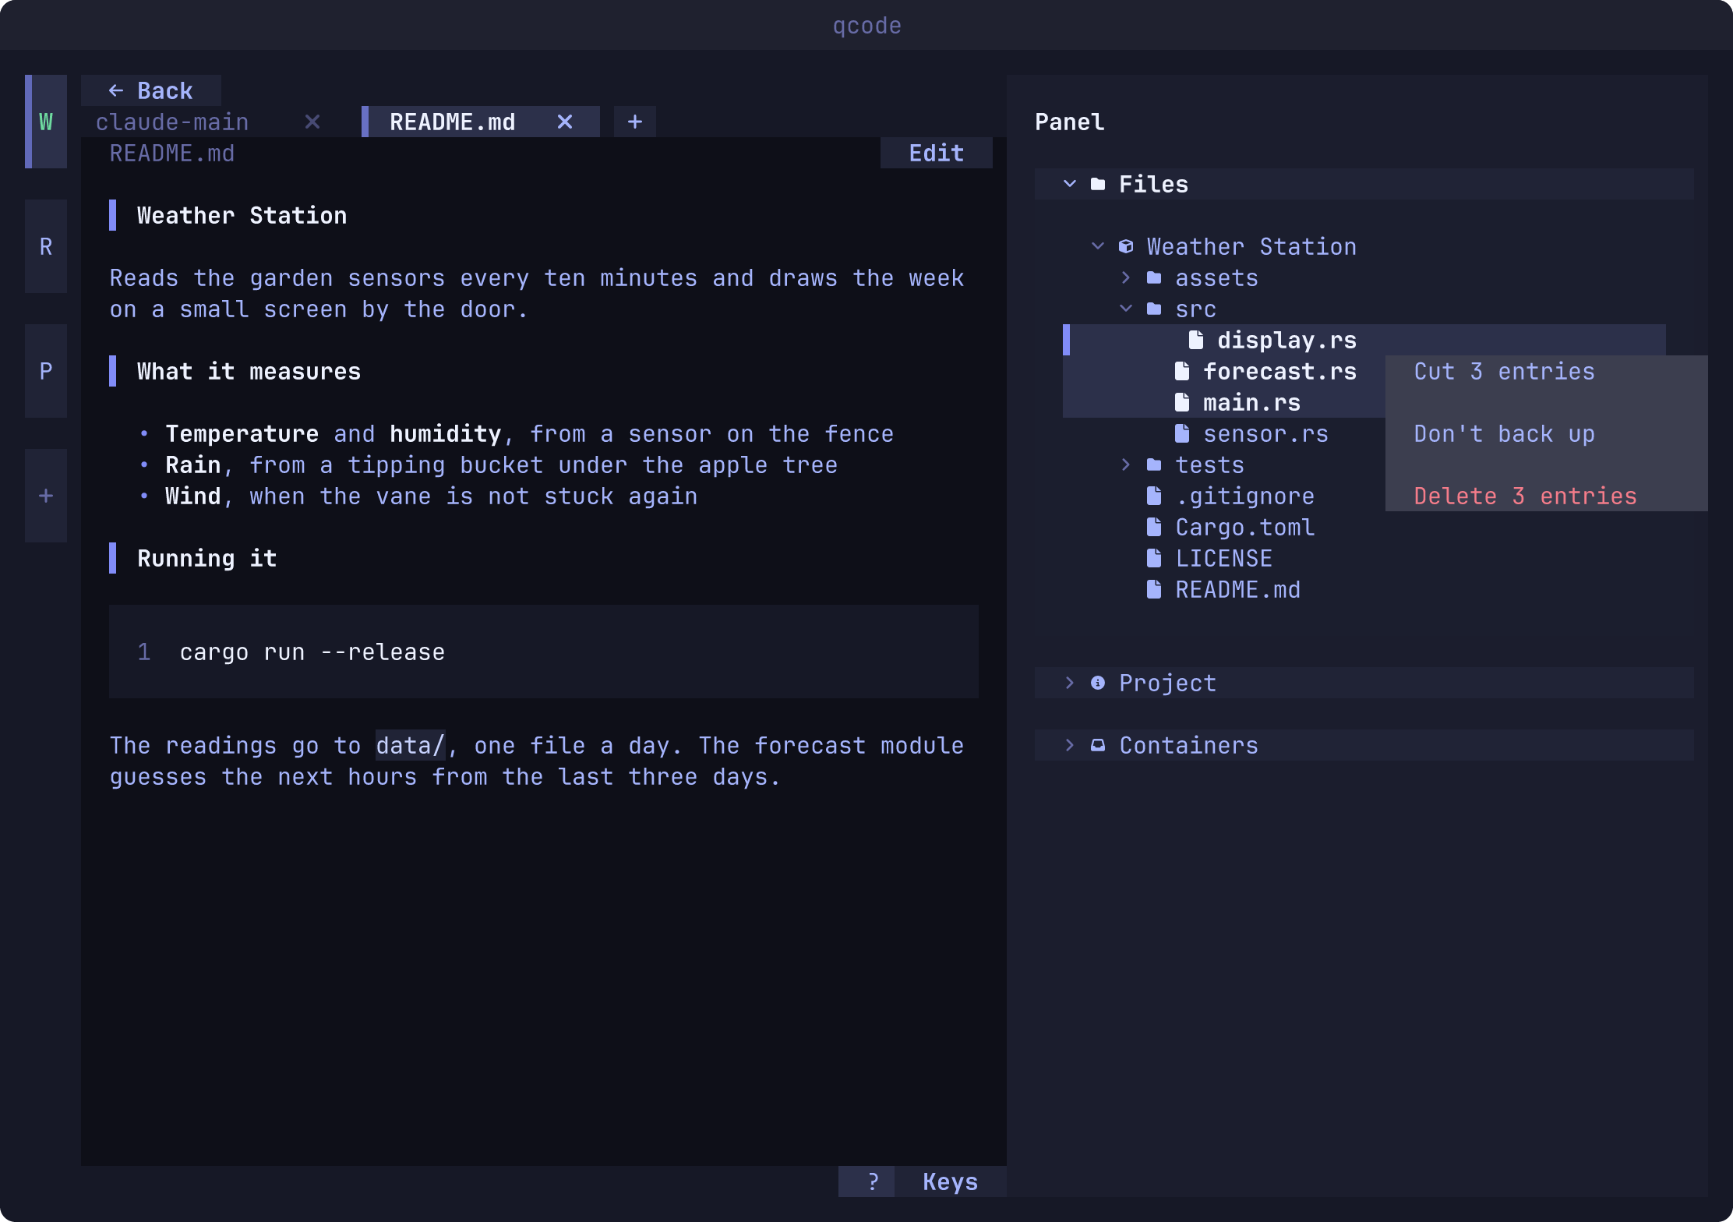Click the 'cargo run --release' code line
The width and height of the screenshot is (1733, 1222).
point(312,652)
